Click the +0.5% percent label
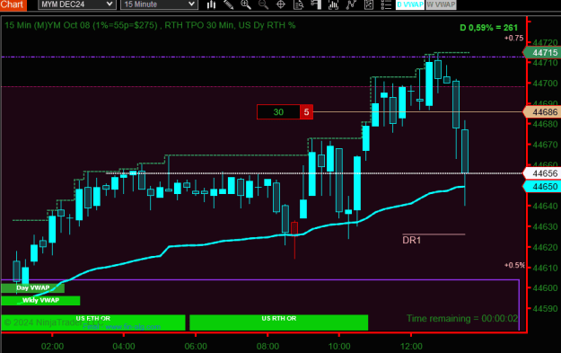Screen dimensions: 561x353 pyautogui.click(x=514, y=265)
